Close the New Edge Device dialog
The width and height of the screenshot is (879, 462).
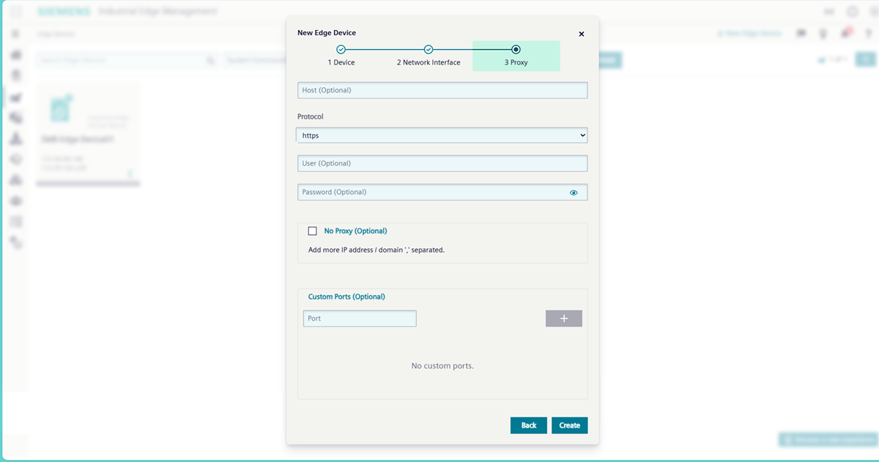(x=582, y=34)
